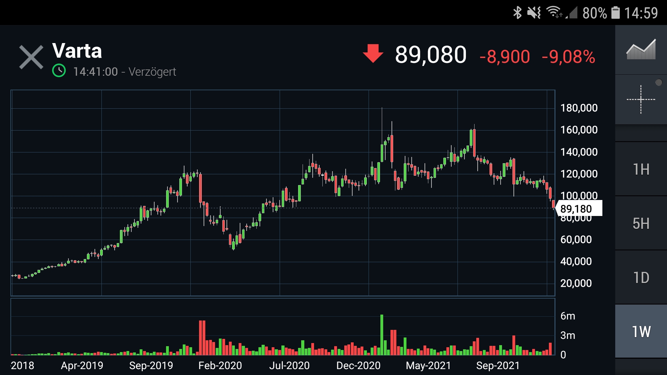Click the Varta stock title
This screenshot has height=375, width=667.
[x=77, y=51]
